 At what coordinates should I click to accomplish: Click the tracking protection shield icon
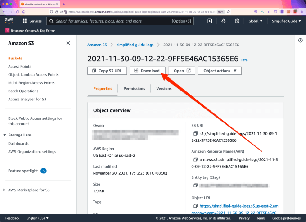pyautogui.click(x=51, y=12)
